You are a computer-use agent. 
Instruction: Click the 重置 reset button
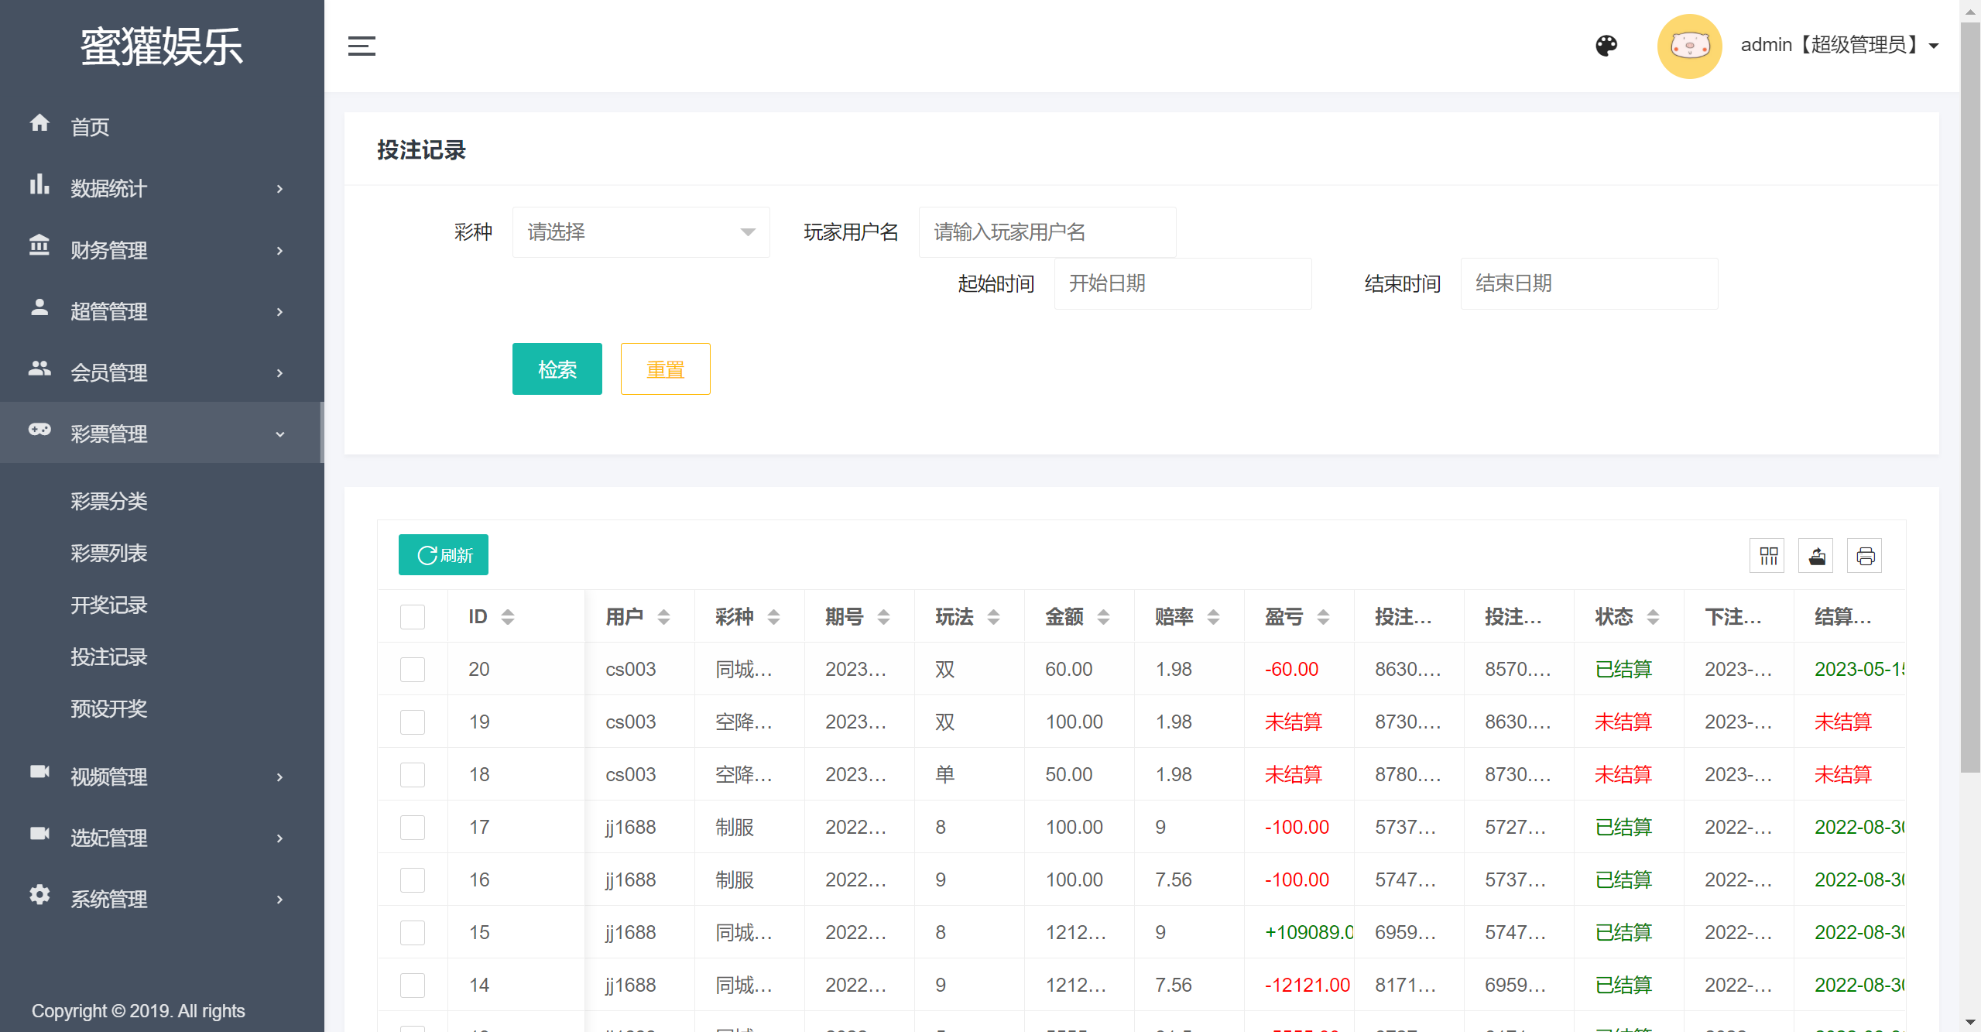coord(664,369)
